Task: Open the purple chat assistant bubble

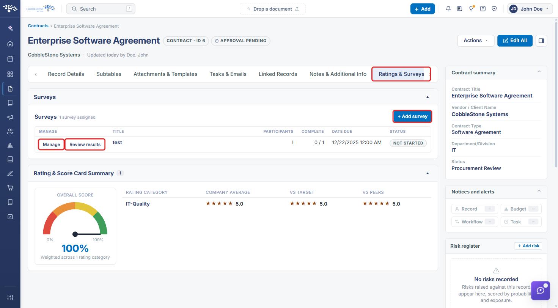Action: click(541, 291)
